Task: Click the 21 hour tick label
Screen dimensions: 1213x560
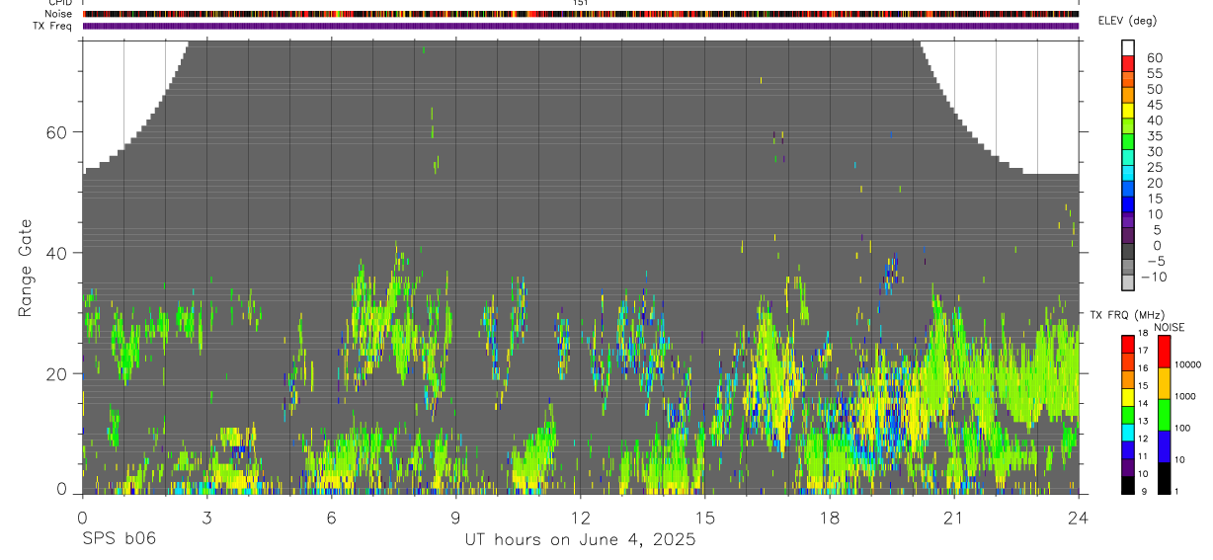Action: (x=954, y=518)
